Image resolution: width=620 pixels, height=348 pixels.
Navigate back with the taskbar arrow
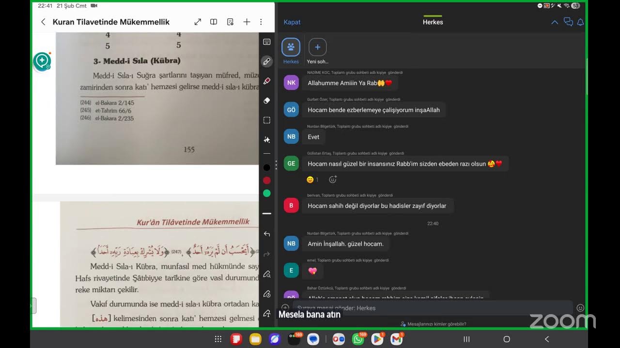(547, 339)
